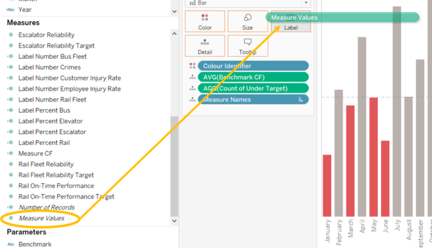Select Label Number Crimes field
Screen dimensions: 432x248
pyautogui.click(x=49, y=67)
